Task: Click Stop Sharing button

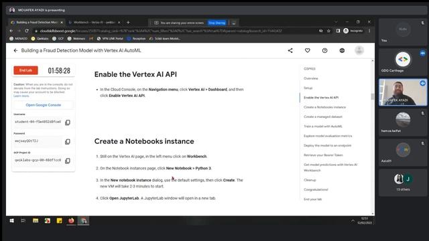Action: 217,23
